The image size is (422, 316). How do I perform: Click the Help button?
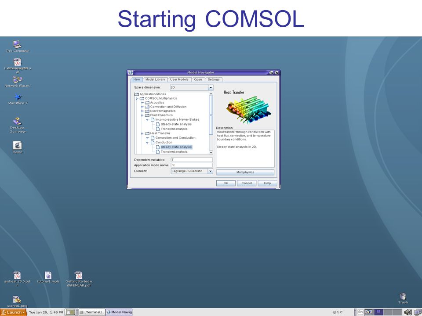click(x=267, y=183)
